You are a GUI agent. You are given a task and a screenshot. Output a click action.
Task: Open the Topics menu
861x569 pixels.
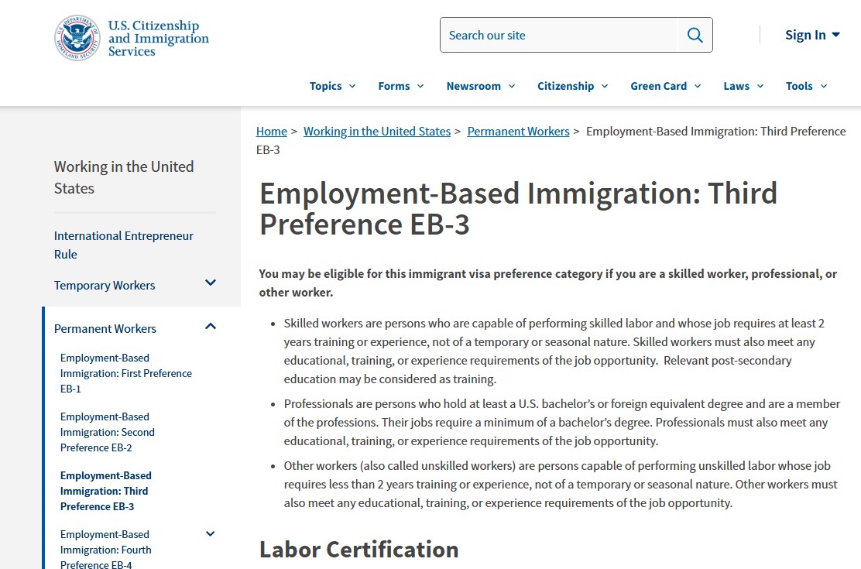(332, 86)
